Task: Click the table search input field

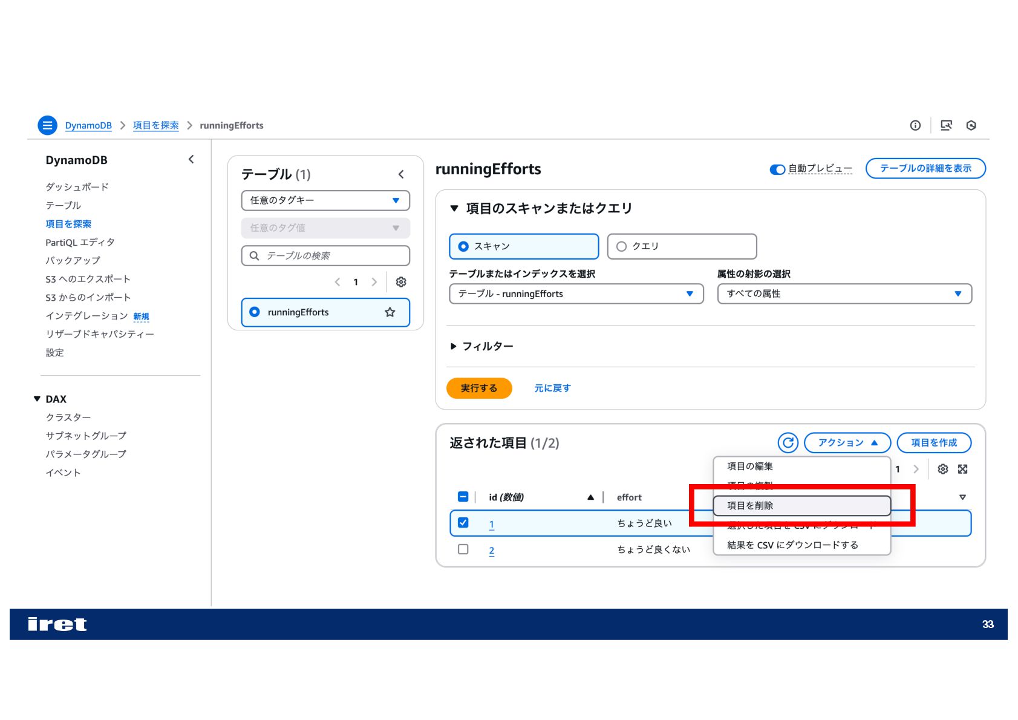Action: click(x=325, y=256)
